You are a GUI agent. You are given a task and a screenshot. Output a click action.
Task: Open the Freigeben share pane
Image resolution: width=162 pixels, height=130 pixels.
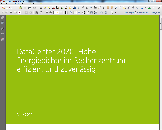click(156, 12)
